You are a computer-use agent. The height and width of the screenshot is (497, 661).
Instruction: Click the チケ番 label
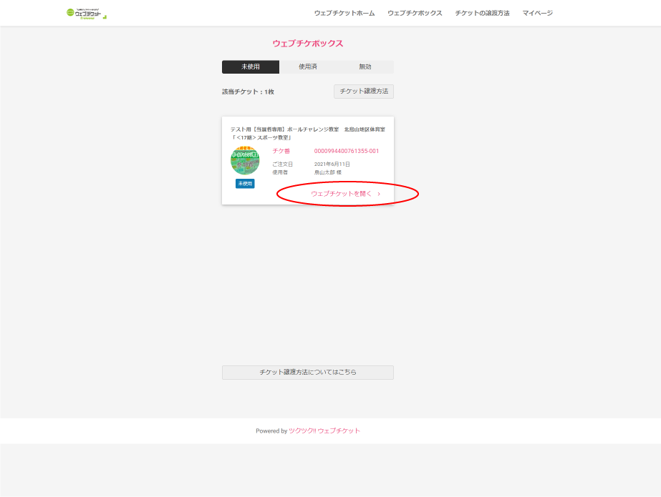[x=281, y=151]
